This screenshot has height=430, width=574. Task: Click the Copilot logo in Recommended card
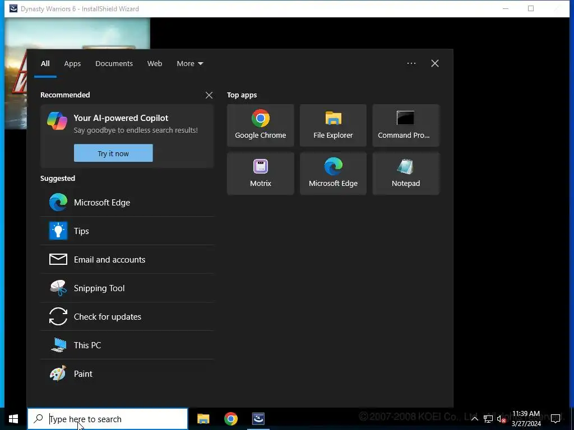coord(57,121)
